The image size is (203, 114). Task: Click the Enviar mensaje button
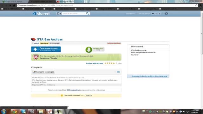click(55, 43)
